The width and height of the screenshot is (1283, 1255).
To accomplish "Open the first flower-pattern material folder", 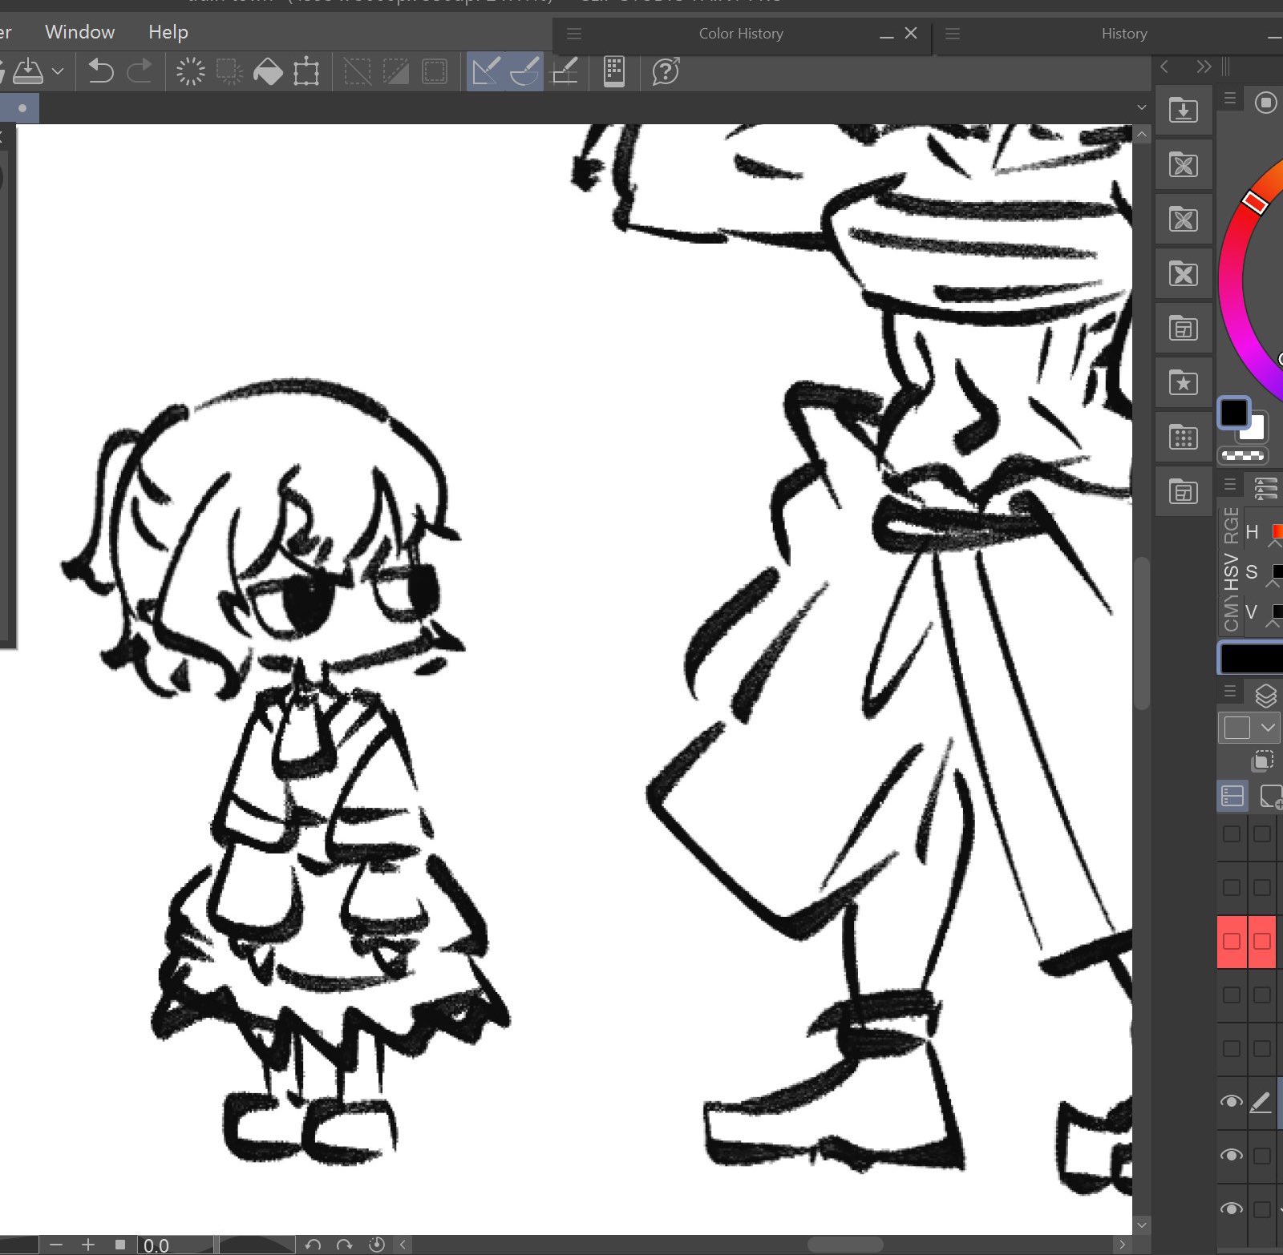I will pos(1184,165).
